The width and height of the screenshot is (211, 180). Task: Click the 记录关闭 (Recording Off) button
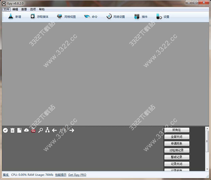177,164
